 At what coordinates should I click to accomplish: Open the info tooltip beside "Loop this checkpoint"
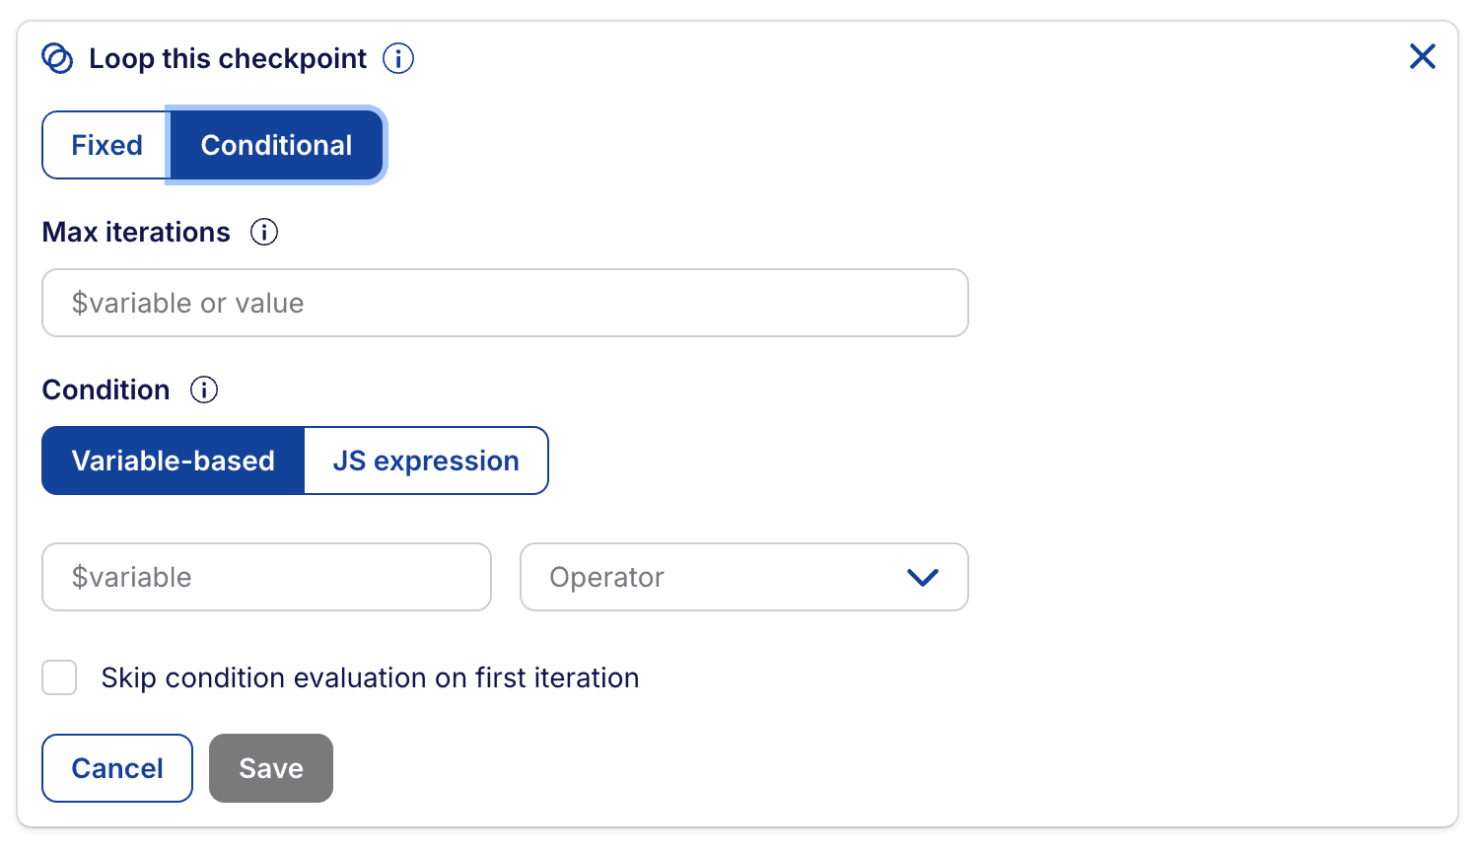pos(398,58)
